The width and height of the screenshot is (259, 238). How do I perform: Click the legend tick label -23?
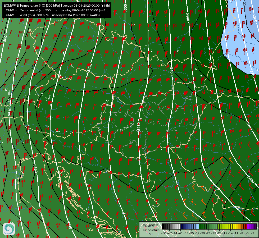click(x=214, y=233)
